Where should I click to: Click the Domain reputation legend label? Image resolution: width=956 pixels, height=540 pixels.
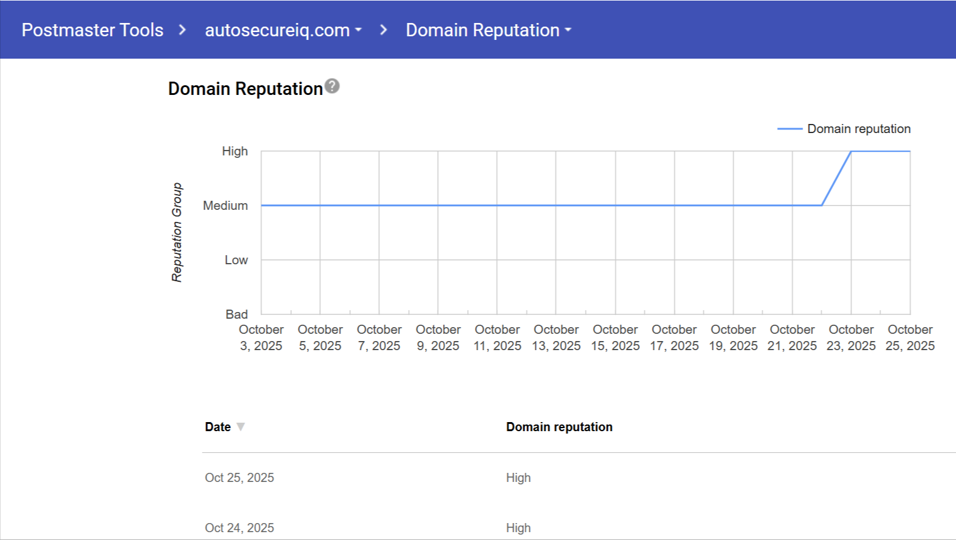(859, 129)
